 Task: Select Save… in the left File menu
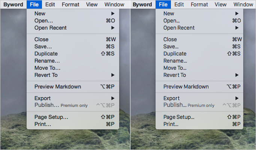tap(73, 46)
